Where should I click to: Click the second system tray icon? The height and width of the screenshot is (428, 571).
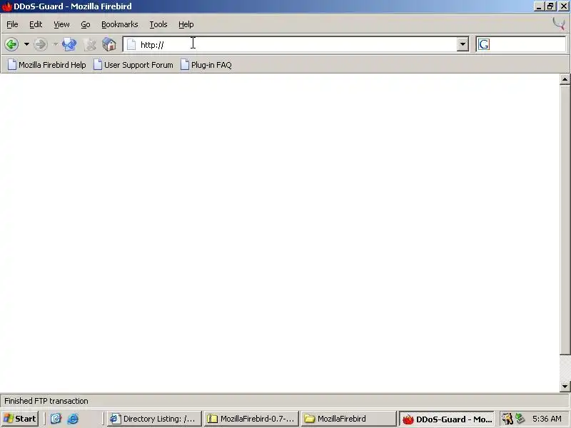tap(520, 419)
